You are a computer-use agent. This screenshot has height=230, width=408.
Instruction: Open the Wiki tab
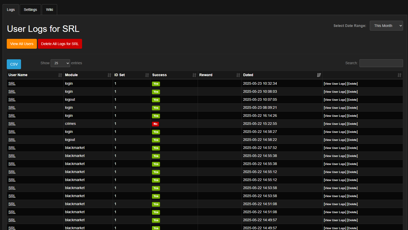49,10
